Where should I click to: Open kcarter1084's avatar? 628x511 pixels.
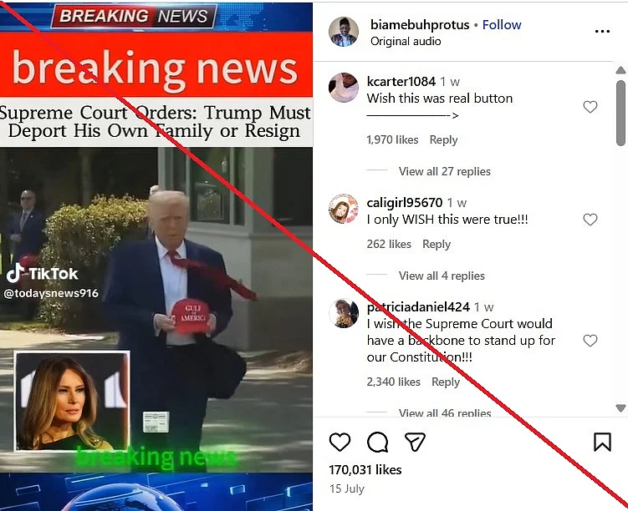point(343,88)
